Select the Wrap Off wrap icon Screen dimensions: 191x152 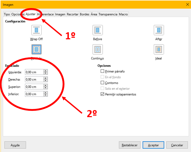(x=36, y=30)
